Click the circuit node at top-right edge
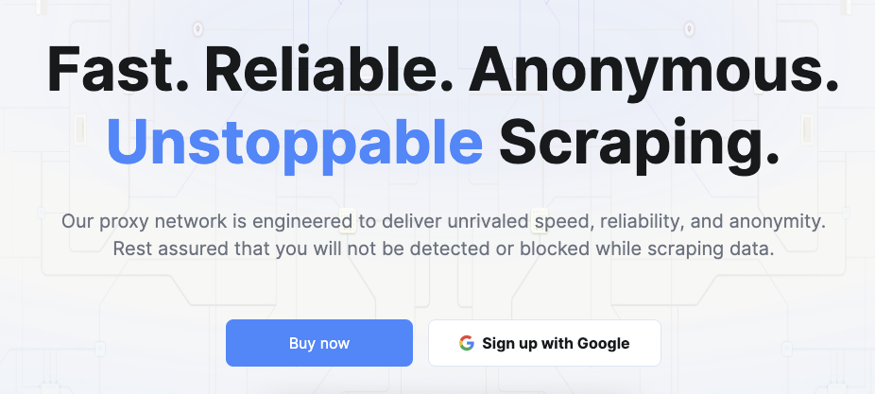Viewport: 875px width, 394px height. [x=846, y=6]
